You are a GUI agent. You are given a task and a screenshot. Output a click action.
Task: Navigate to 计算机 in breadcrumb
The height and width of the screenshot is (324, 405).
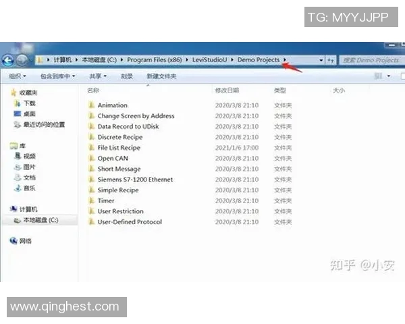63,60
